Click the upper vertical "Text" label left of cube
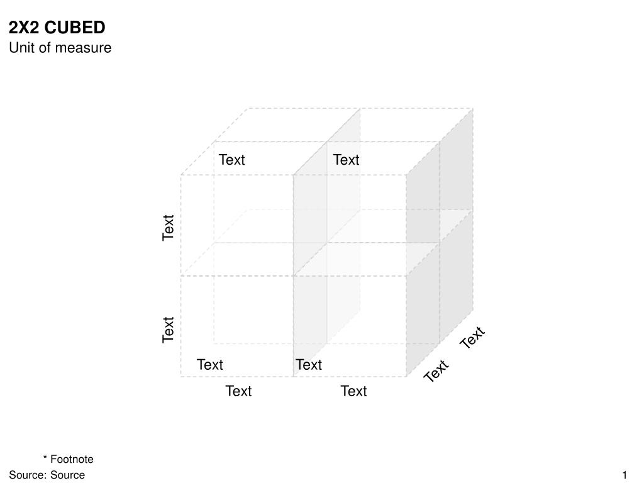This screenshot has width=644, height=483. click(x=168, y=228)
